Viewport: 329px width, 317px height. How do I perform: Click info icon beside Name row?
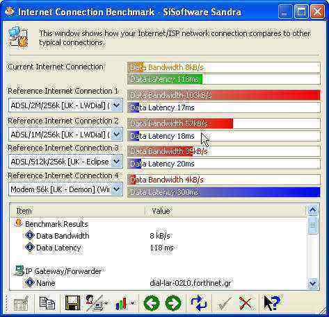coord(30,282)
